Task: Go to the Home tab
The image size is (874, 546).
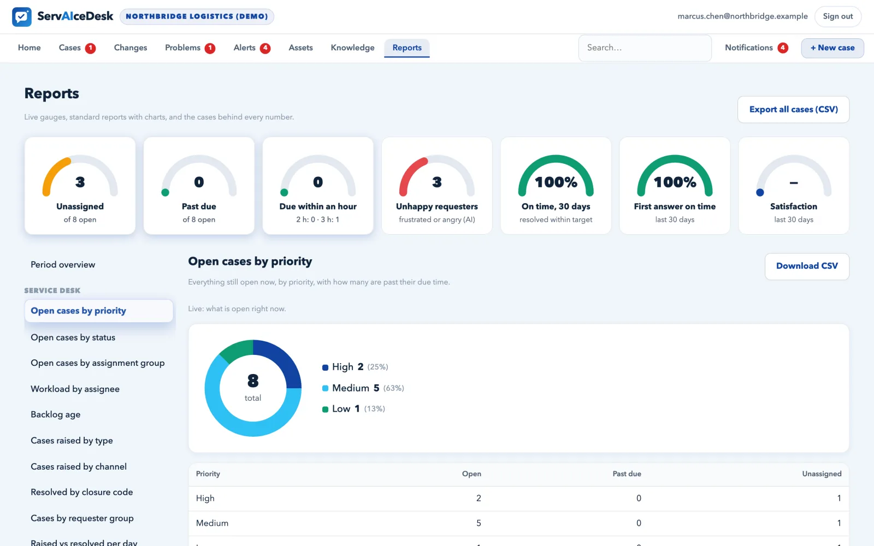Action: pos(29,48)
